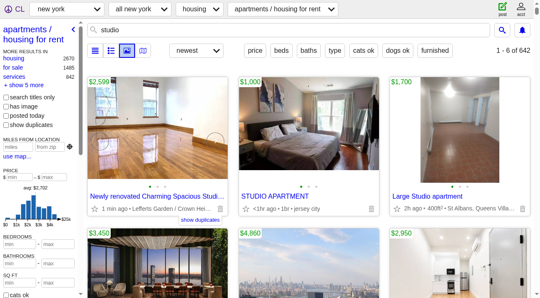Go to for sale results link
Screen dimensions: 540x298
13,67
